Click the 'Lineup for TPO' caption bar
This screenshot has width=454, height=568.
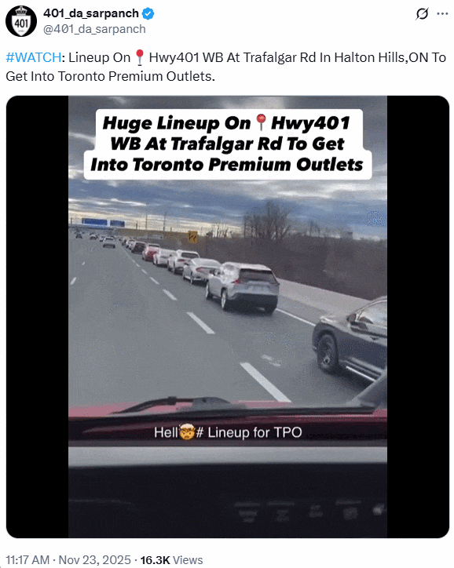(x=228, y=432)
